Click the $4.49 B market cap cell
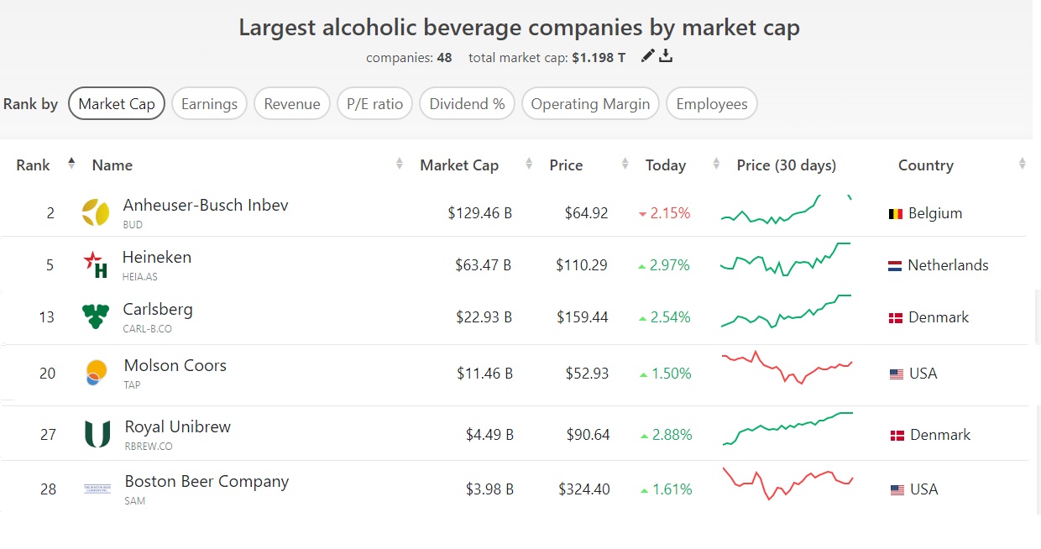Viewport: 1041px width, 549px height. click(489, 435)
